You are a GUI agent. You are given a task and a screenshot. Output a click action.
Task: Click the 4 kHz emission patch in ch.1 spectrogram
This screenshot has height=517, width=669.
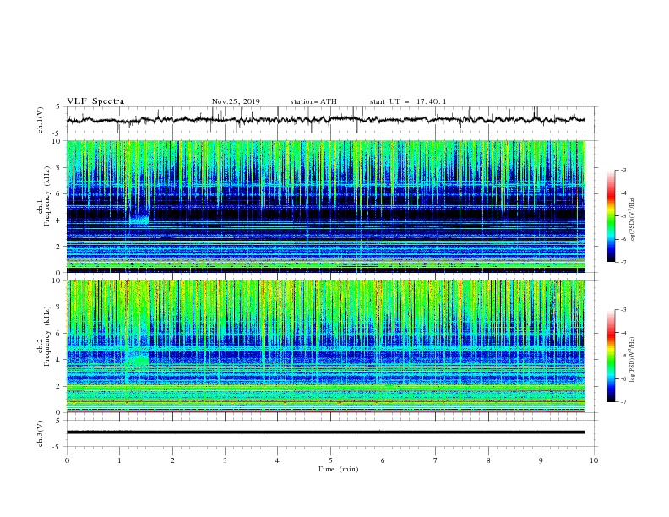[x=139, y=220]
